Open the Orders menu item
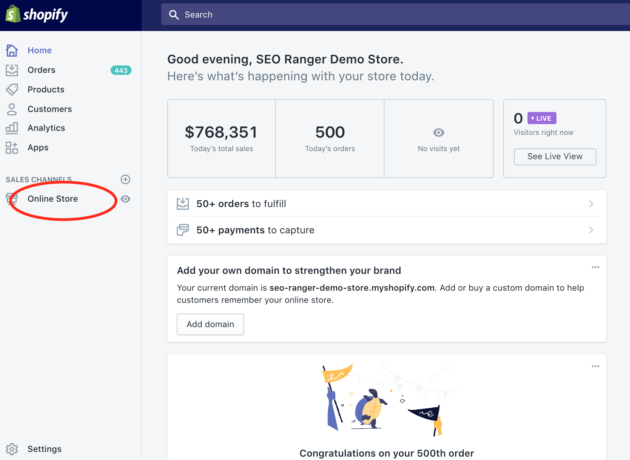Screen dimensions: 630x460 (x=41, y=70)
